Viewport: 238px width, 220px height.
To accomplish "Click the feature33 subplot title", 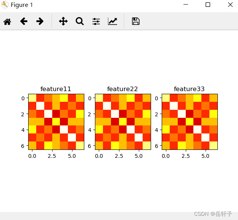I will (189, 89).
